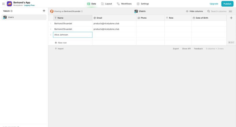
Task: Add a new table with plus icon
Action: tap(44, 11)
